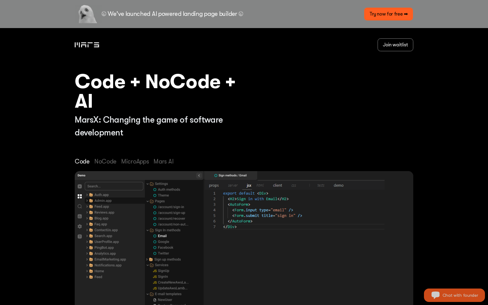Viewport: 488px width, 305px height.
Task: Collapse the Sign In methods chevron
Action: point(148,230)
